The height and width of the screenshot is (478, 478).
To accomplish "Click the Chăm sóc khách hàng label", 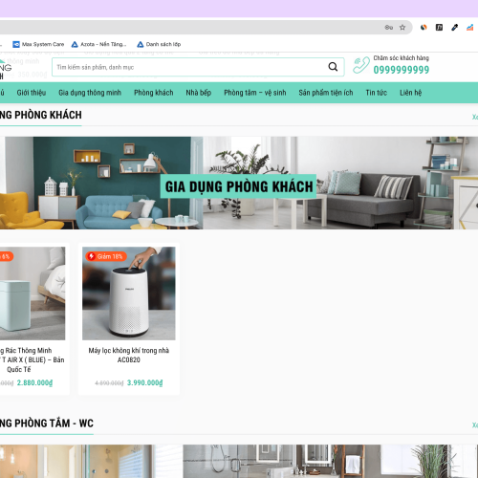I will tap(402, 58).
